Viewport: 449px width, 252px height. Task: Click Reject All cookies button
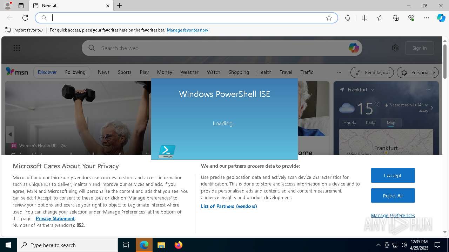pos(393,196)
